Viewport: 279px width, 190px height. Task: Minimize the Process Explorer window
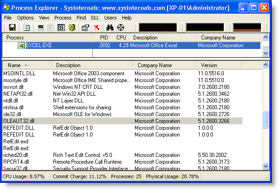(x=243, y=8)
